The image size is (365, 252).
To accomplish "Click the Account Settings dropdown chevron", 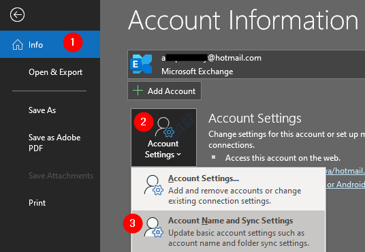I will 179,155.
